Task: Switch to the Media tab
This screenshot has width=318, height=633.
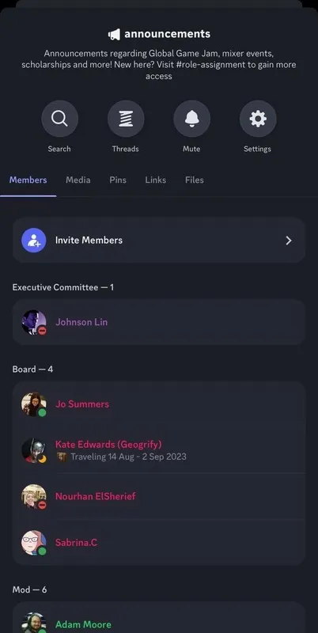Action: pyautogui.click(x=78, y=180)
